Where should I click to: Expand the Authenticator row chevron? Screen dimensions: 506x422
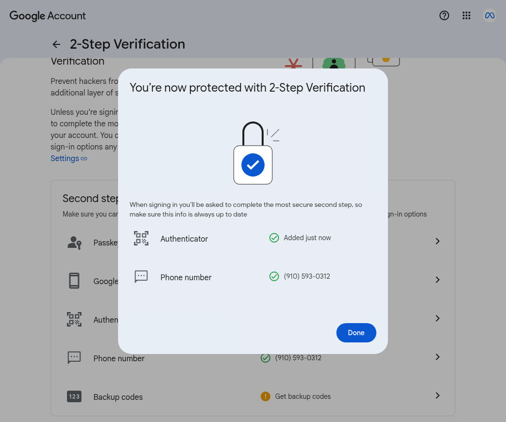438,318
